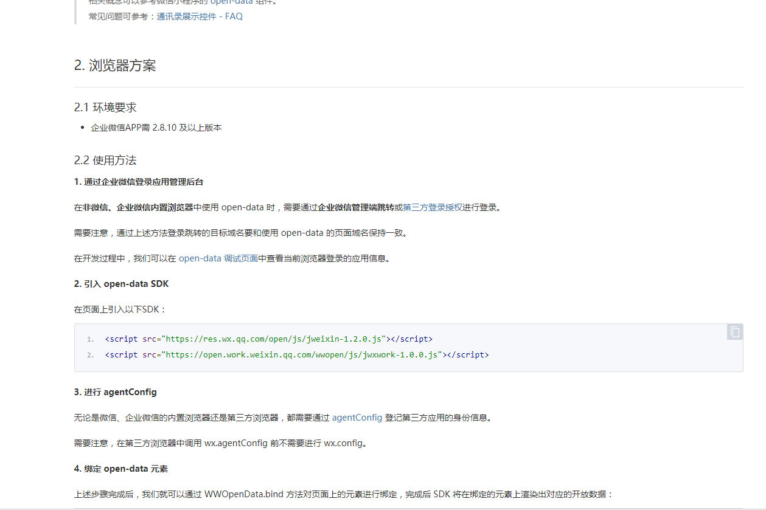Select the jwxwork-1.0.0.js script line

pyautogui.click(x=297, y=354)
